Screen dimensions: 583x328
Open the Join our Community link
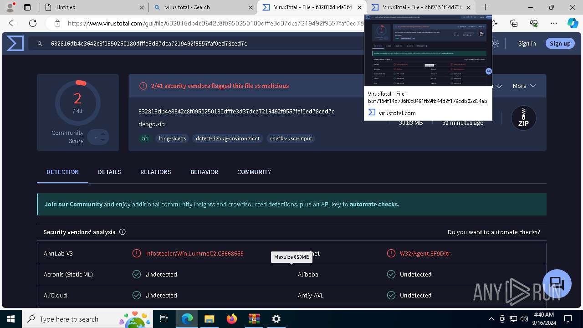73,205
